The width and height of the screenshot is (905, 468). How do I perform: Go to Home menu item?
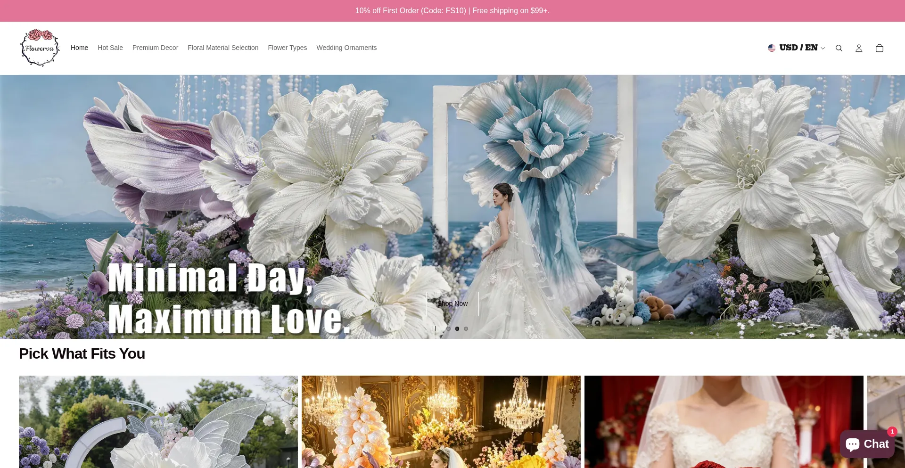pyautogui.click(x=79, y=48)
